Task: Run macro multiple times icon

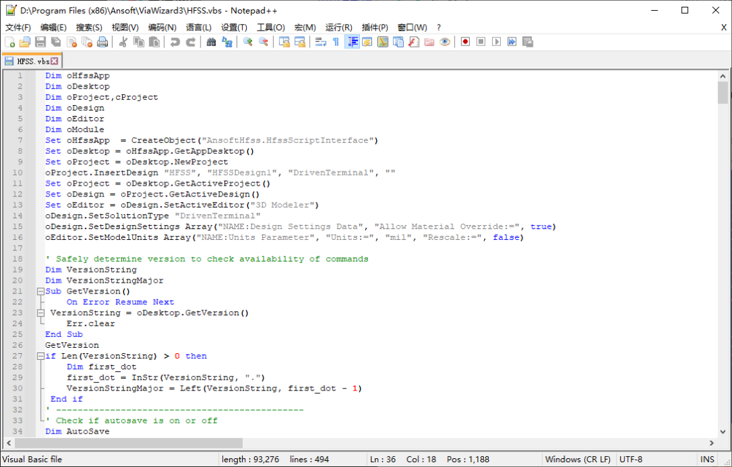Action: pos(512,42)
